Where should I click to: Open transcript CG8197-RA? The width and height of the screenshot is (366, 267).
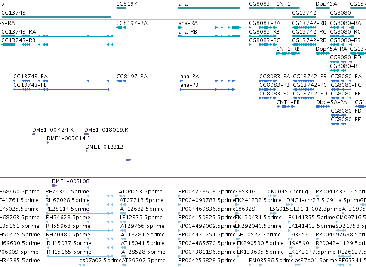[x=121, y=28]
